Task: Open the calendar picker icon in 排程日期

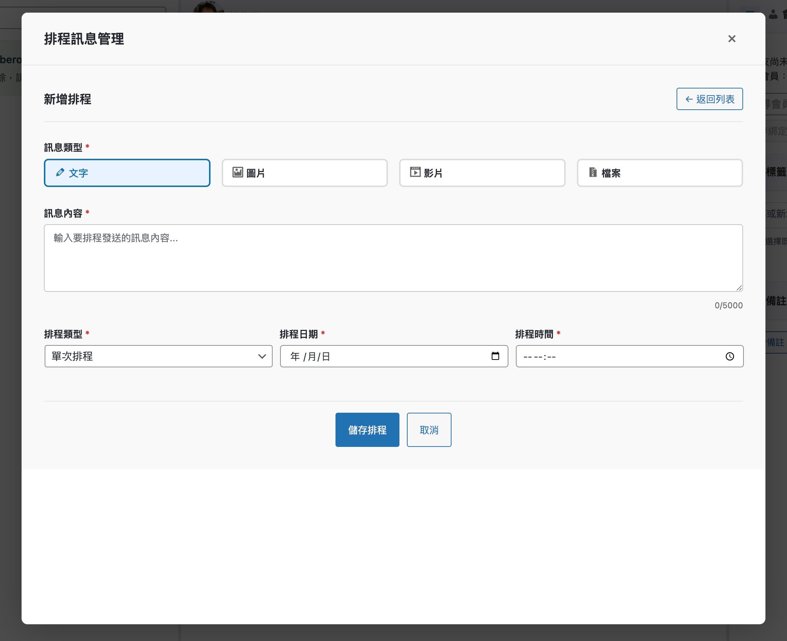Action: [495, 356]
